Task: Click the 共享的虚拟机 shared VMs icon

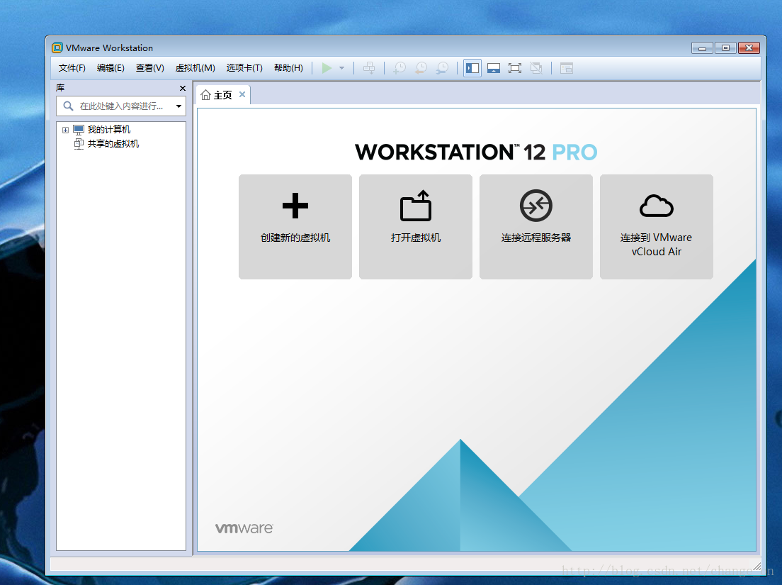Action: [79, 144]
